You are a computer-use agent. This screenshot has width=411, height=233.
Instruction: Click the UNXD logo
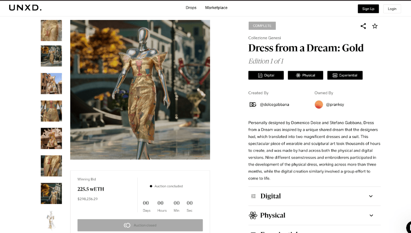25,8
